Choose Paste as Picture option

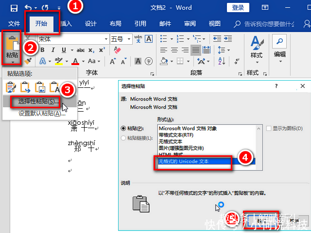pos(40,87)
